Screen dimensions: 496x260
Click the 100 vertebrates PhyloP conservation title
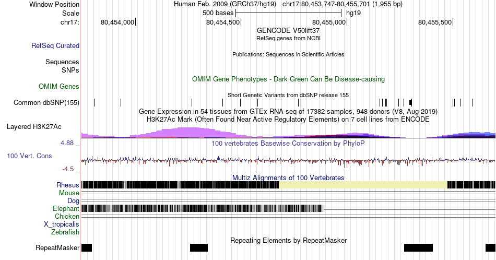coord(288,143)
